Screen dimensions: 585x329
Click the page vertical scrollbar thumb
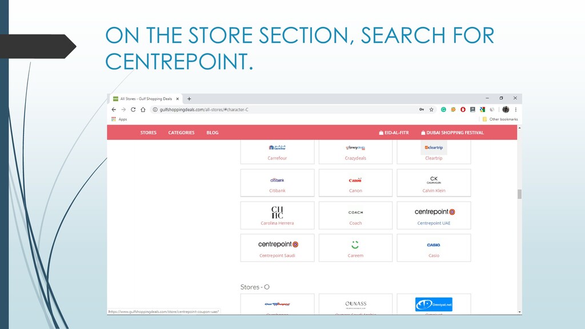(x=519, y=194)
